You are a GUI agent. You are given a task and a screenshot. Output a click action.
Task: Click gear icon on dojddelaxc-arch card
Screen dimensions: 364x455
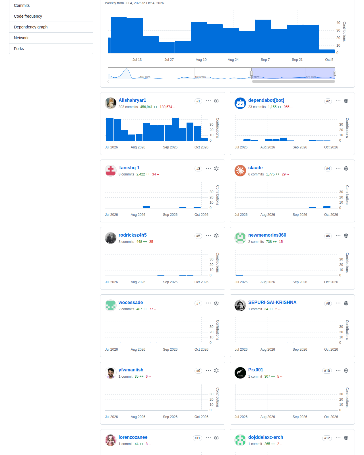click(x=346, y=438)
